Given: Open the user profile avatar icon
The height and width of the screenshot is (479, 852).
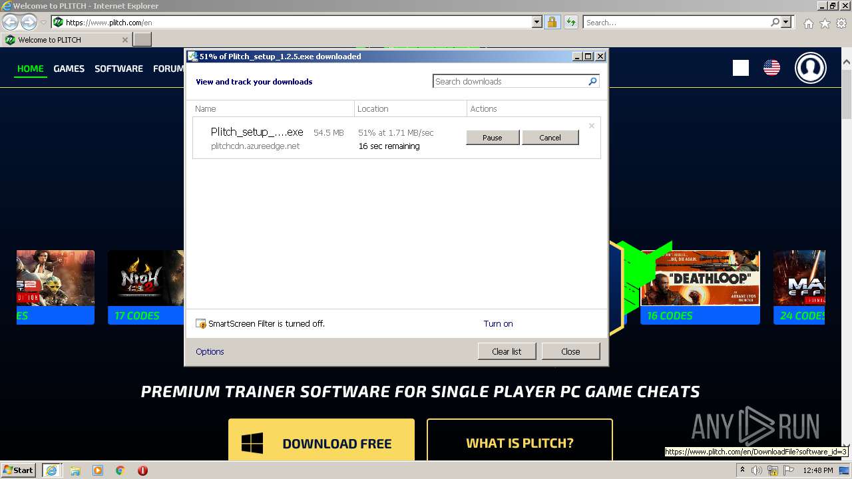Looking at the screenshot, I should coord(811,68).
